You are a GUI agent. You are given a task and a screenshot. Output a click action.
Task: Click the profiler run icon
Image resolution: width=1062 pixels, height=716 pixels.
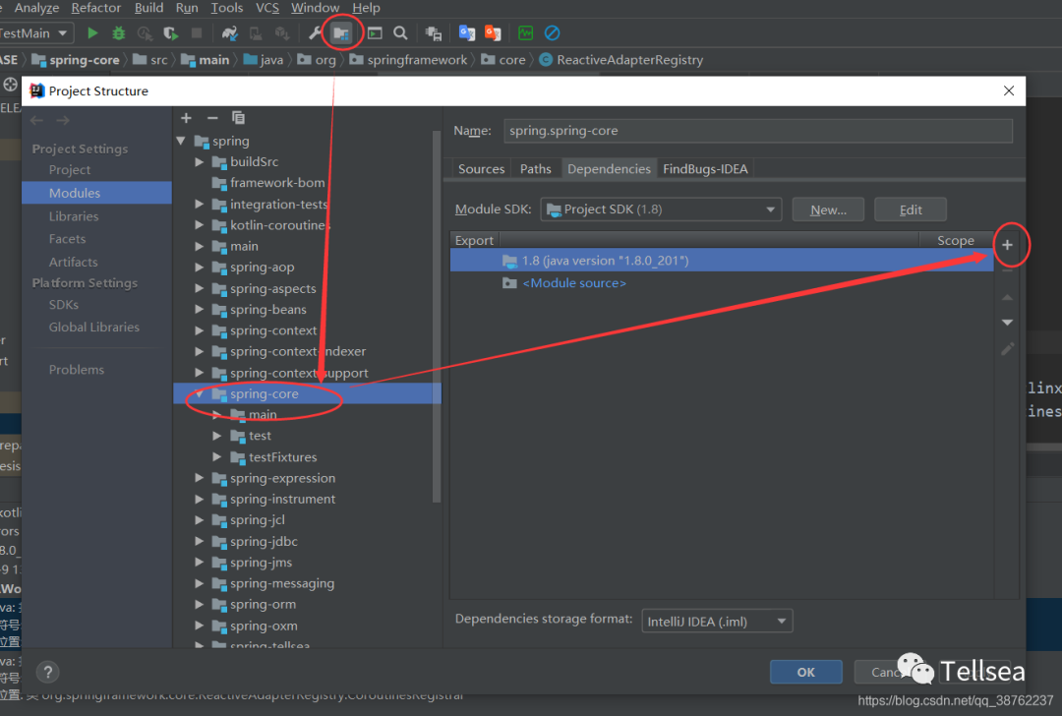point(145,33)
